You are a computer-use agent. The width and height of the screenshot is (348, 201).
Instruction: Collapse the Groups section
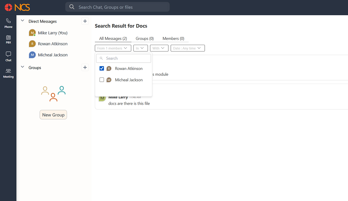22,67
